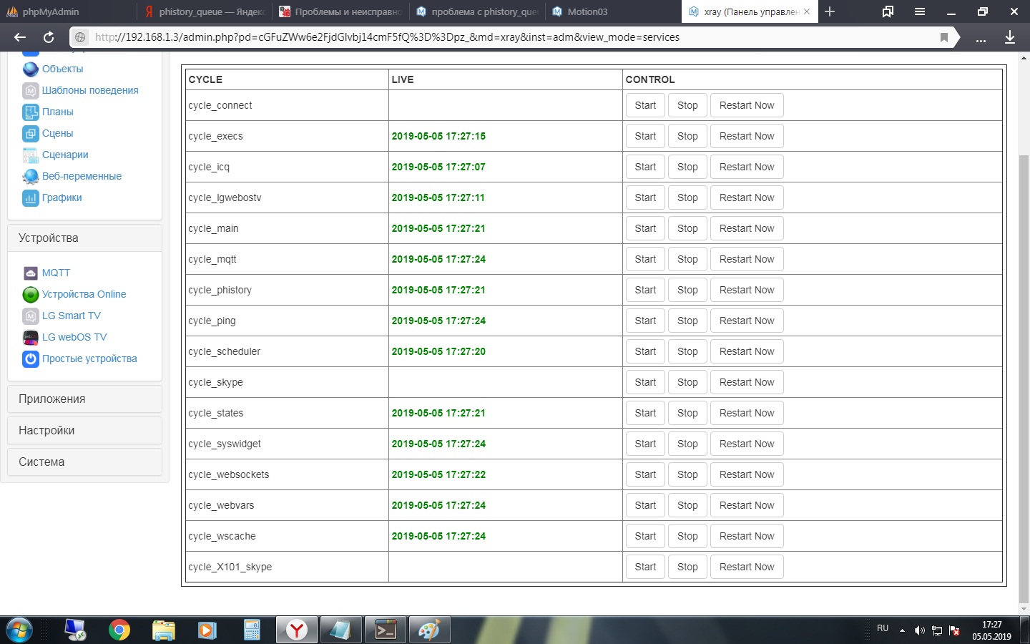Restart cycle_lgwebostv now
The width and height of the screenshot is (1030, 644).
747,197
